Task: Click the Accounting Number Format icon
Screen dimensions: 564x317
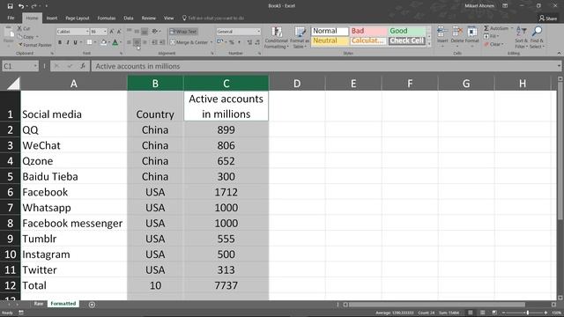Action: pos(219,42)
